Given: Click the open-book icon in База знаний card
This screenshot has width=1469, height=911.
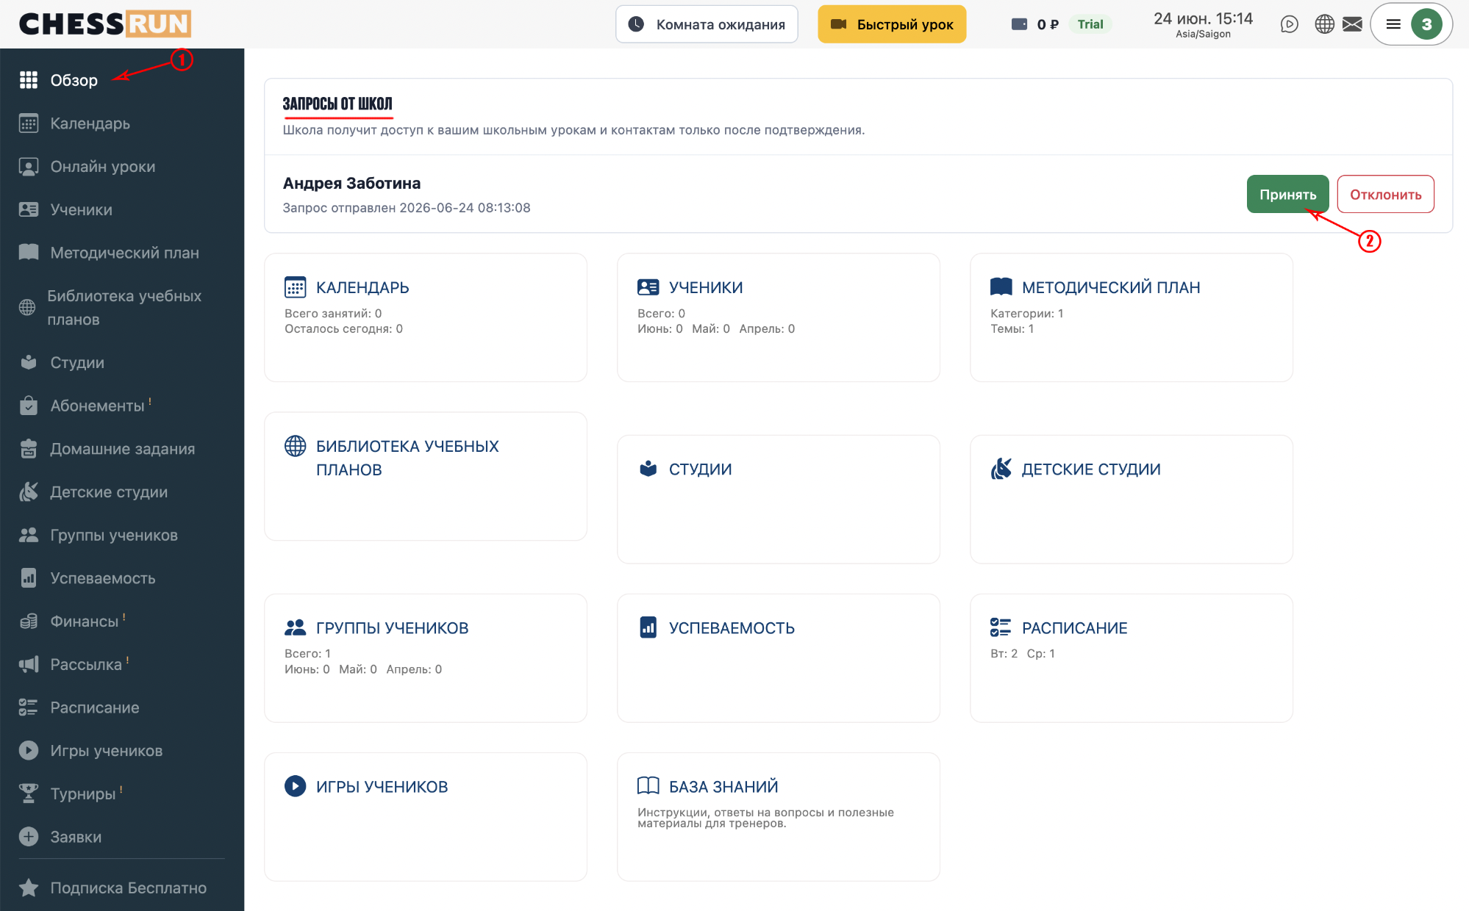Looking at the screenshot, I should [x=648, y=786].
